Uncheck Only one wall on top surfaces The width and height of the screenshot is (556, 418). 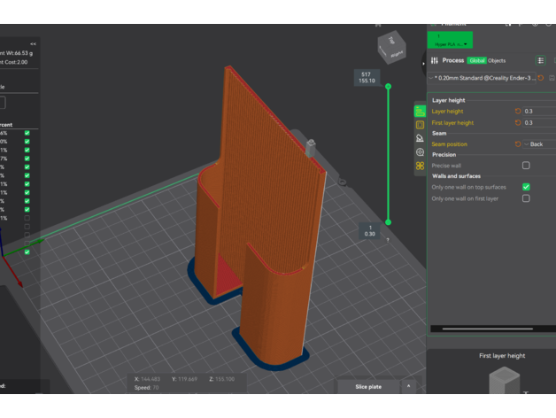tap(526, 188)
